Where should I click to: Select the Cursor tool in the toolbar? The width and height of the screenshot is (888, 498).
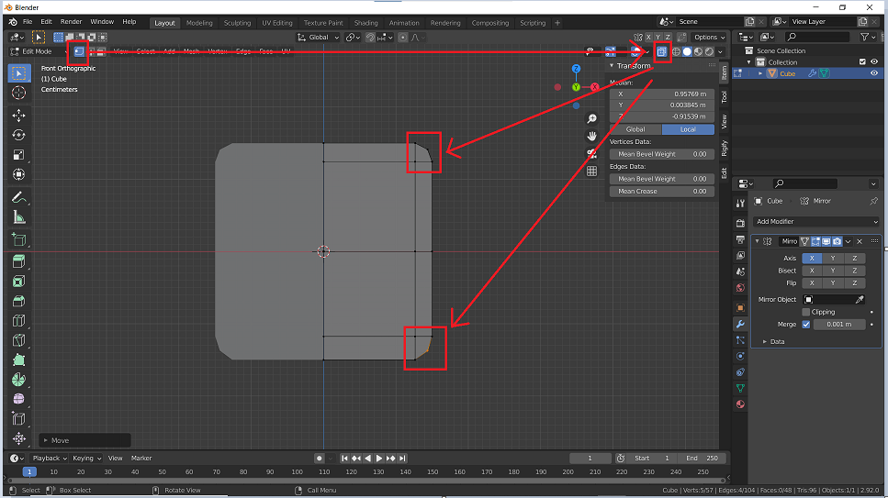coord(18,93)
